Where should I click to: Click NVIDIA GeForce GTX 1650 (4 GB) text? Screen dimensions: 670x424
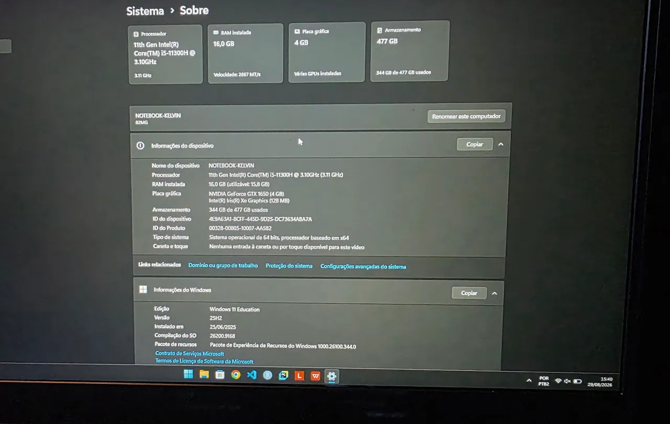(247, 194)
